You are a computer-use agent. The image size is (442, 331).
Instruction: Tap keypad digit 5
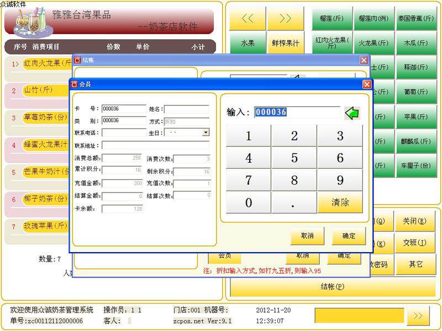tap(294, 158)
